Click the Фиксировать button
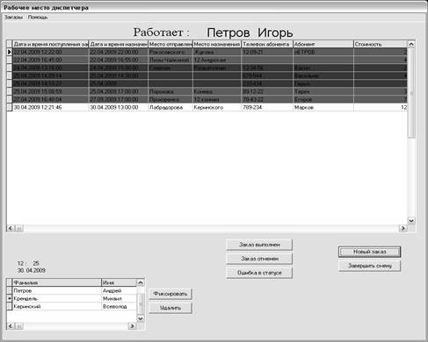 pyautogui.click(x=170, y=294)
